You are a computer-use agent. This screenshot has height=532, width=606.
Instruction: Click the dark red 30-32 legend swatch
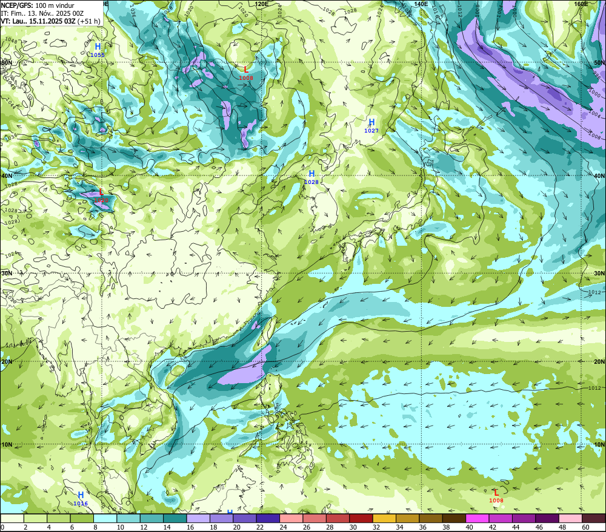361,519
